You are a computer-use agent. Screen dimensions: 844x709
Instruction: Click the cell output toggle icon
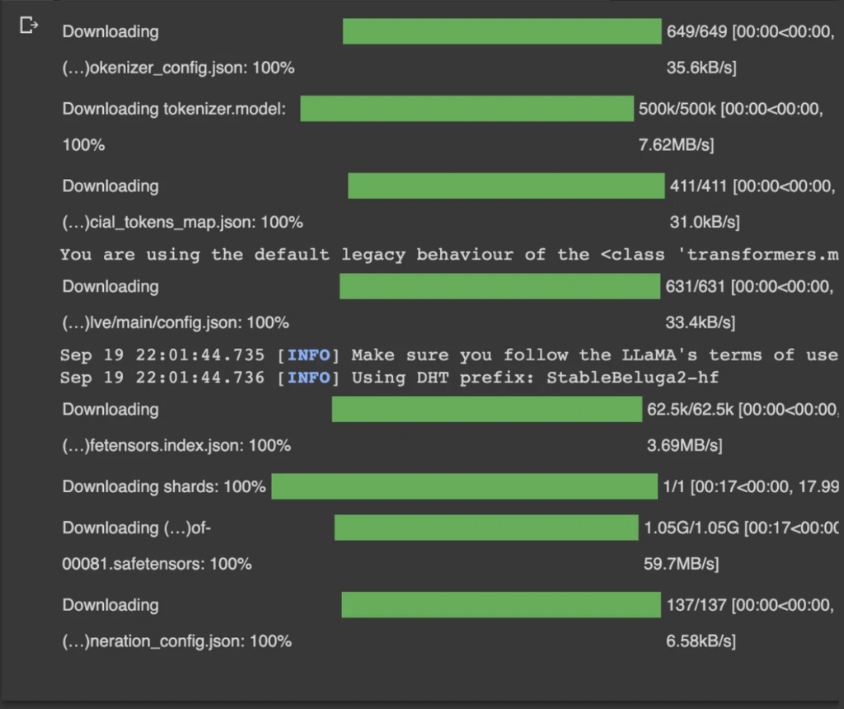(x=29, y=26)
